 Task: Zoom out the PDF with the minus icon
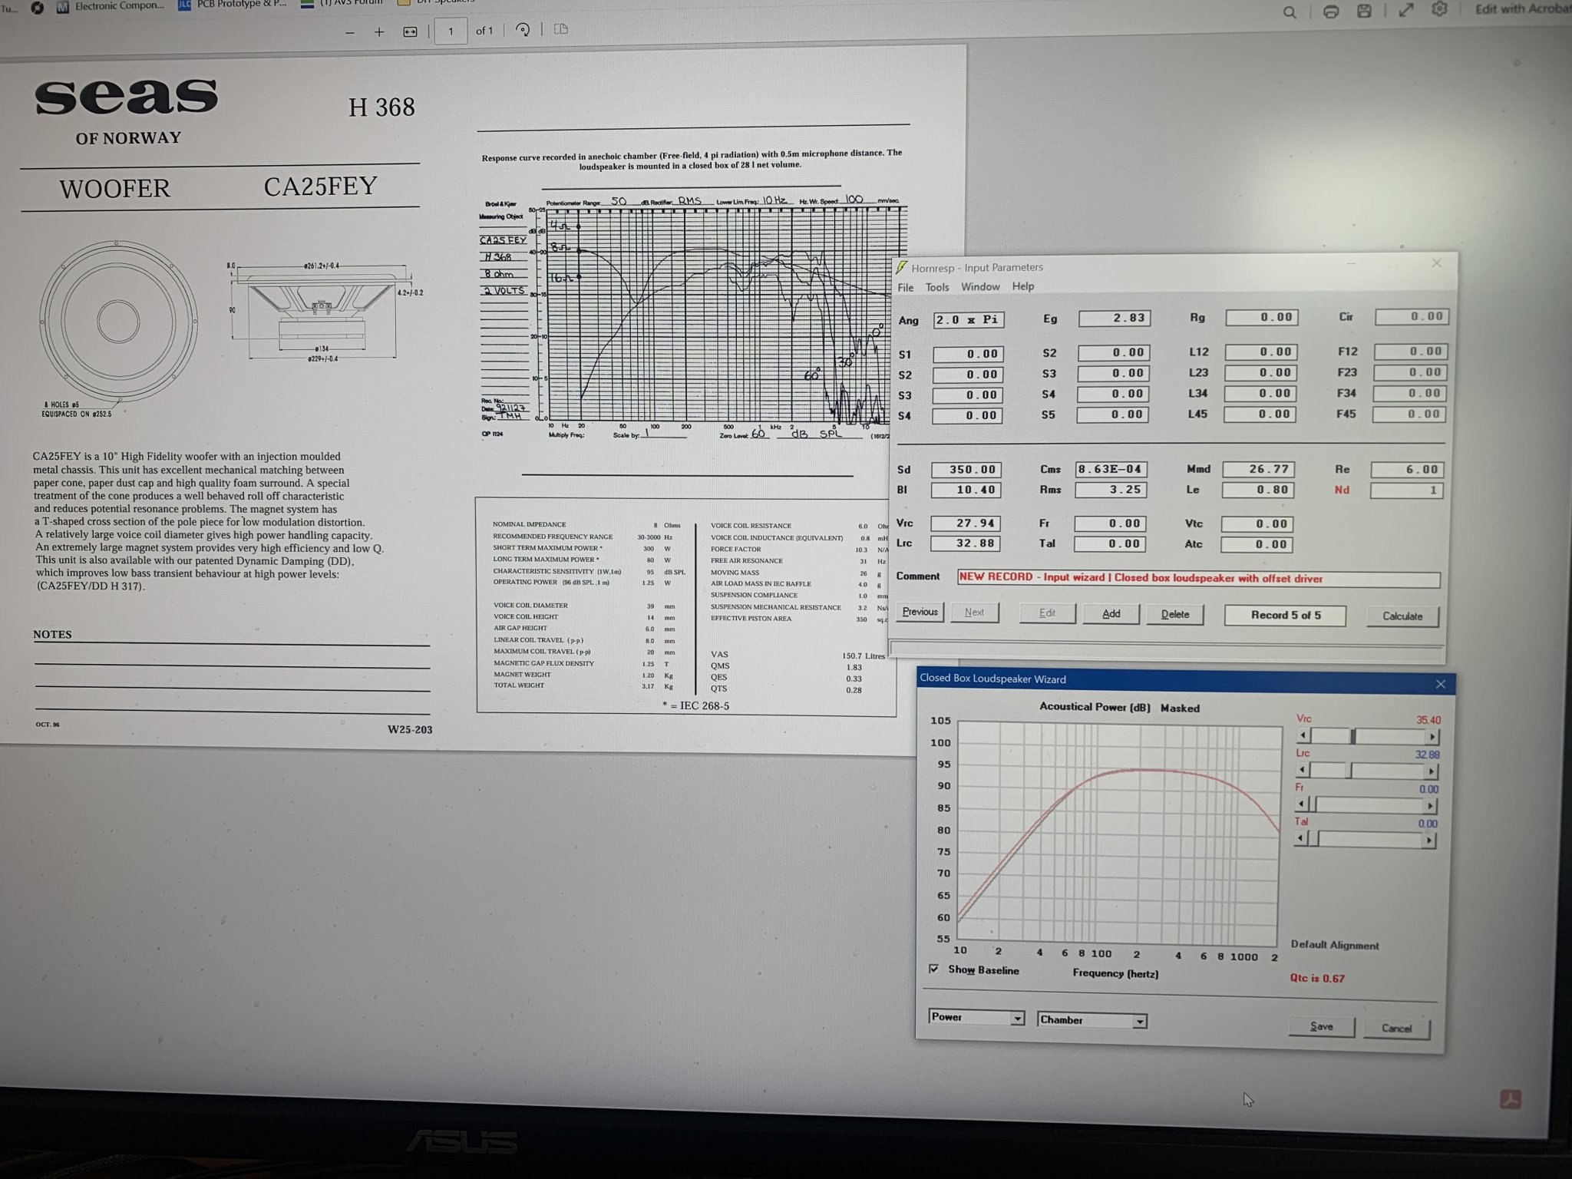point(350,32)
